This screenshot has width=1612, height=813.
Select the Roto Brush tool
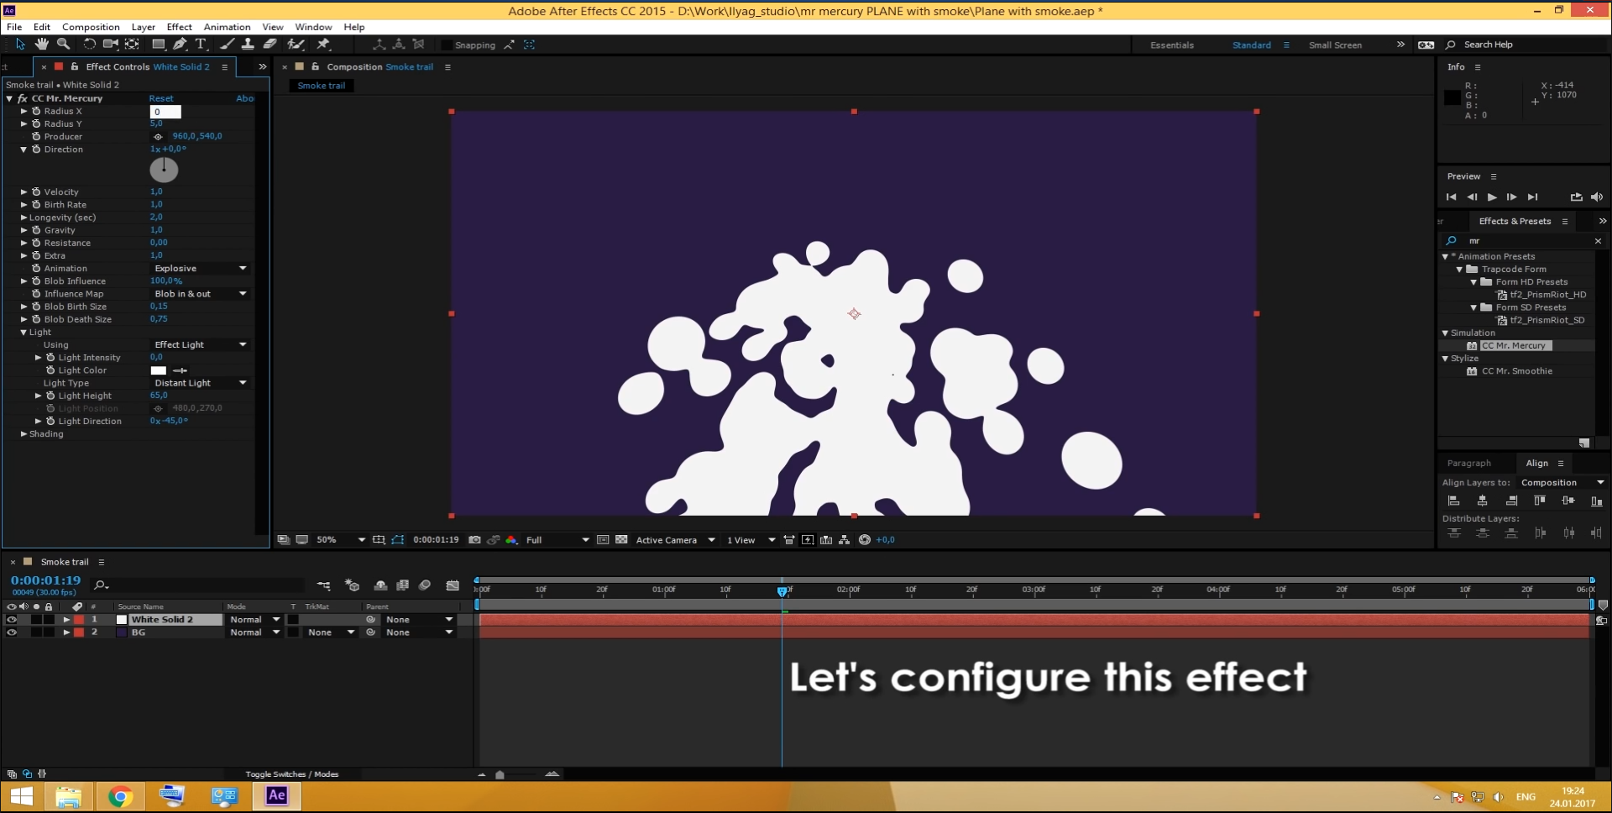296,45
